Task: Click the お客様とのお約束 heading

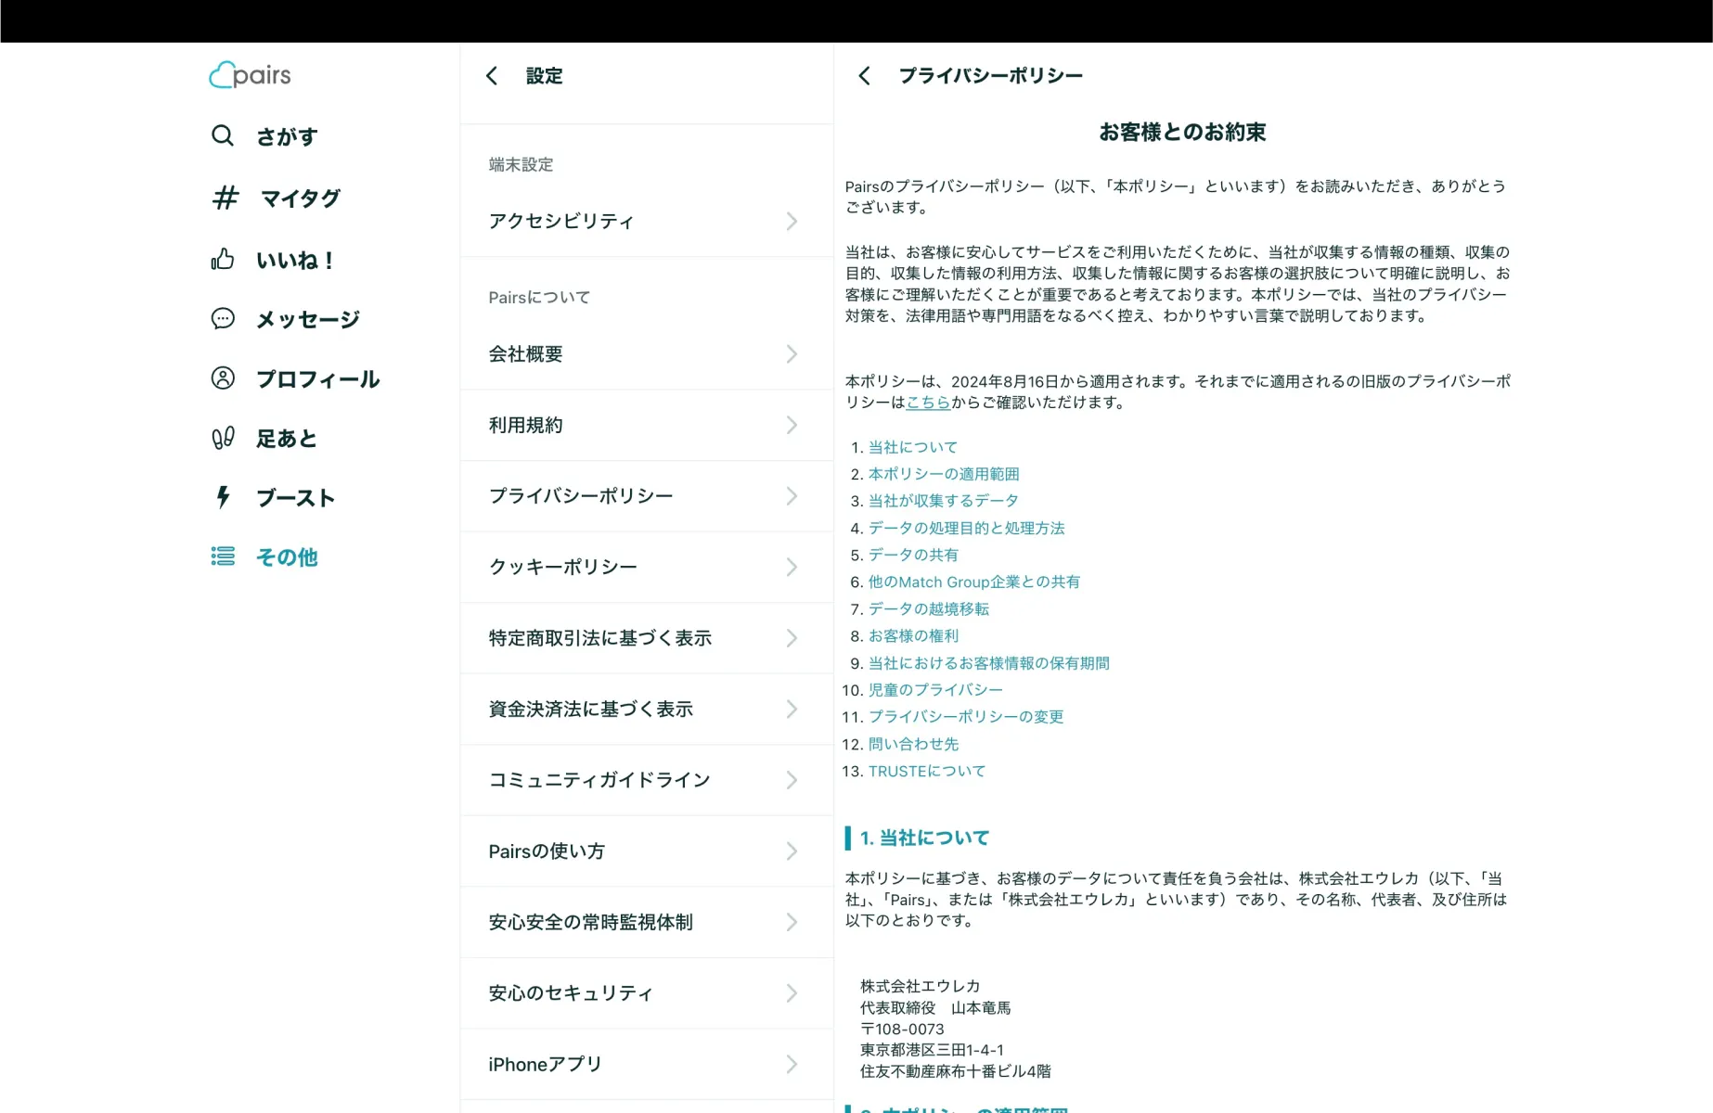Action: coord(1182,133)
